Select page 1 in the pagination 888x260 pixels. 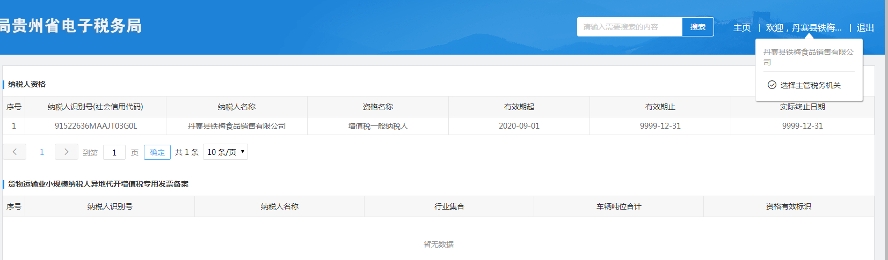[x=42, y=152]
